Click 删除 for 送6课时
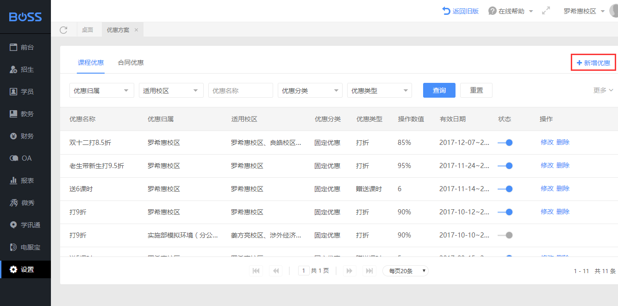The width and height of the screenshot is (618, 306). (563, 188)
